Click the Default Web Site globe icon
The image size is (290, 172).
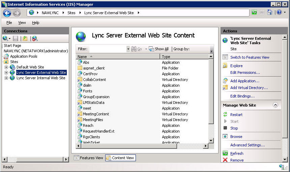(x=12, y=67)
